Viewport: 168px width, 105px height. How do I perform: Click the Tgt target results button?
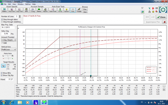3,66
